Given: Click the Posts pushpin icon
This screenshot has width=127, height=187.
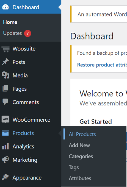Looking at the screenshot, I should pyautogui.click(x=5, y=62).
